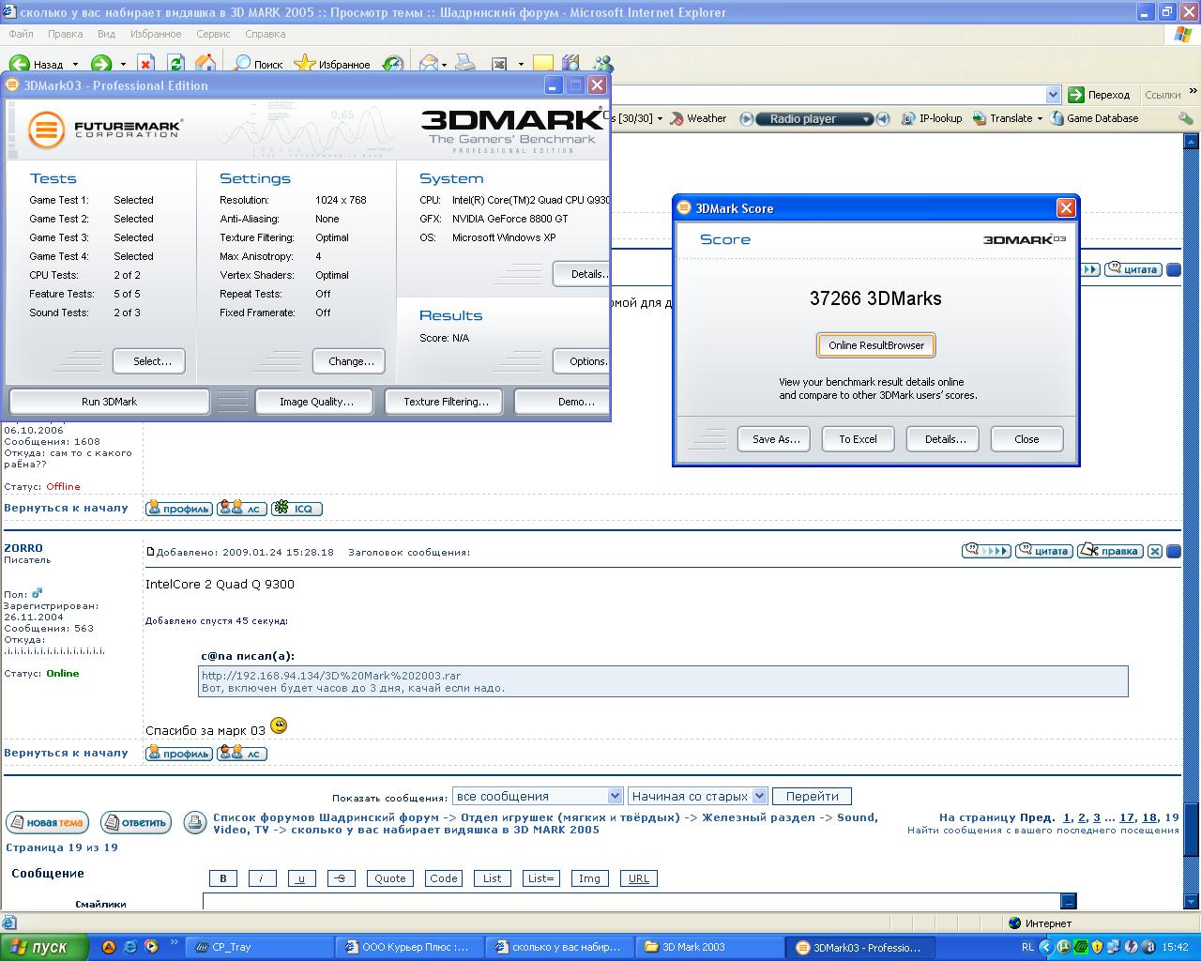This screenshot has width=1201, height=961.
Task: Stop page loading with the red X icon
Action: [x=145, y=65]
